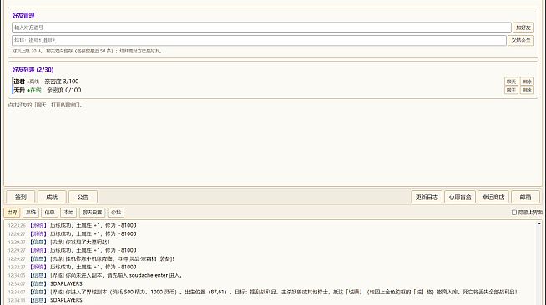Image resolution: width=546 pixels, height=305 pixels.
Task: Select friend name 道君
Action: pos(19,82)
